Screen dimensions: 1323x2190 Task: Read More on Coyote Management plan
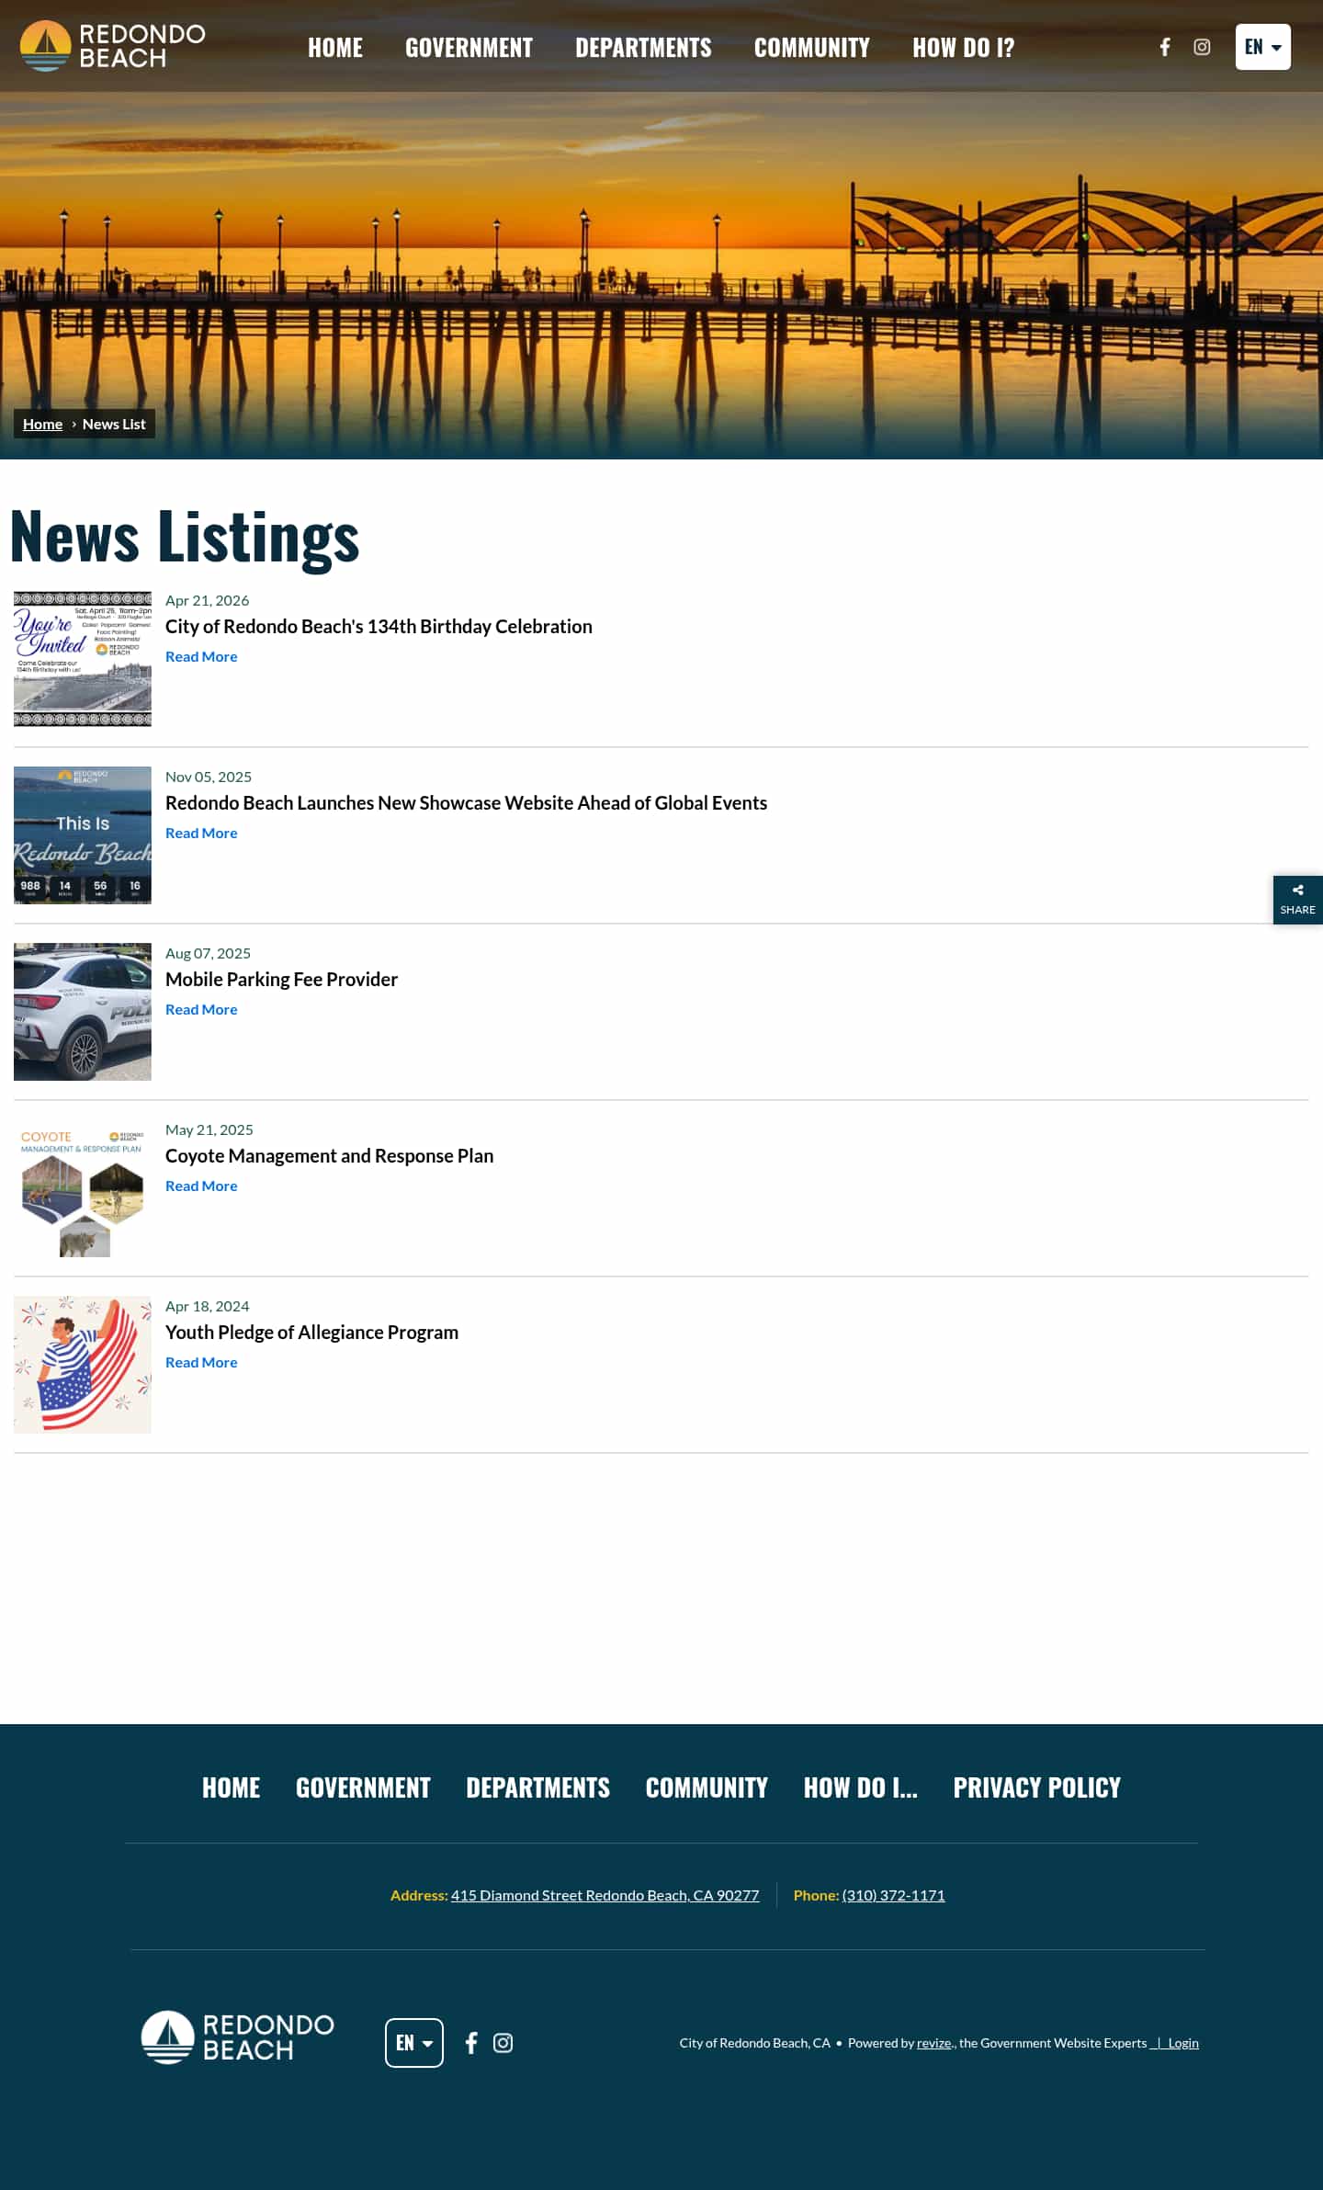(201, 1186)
